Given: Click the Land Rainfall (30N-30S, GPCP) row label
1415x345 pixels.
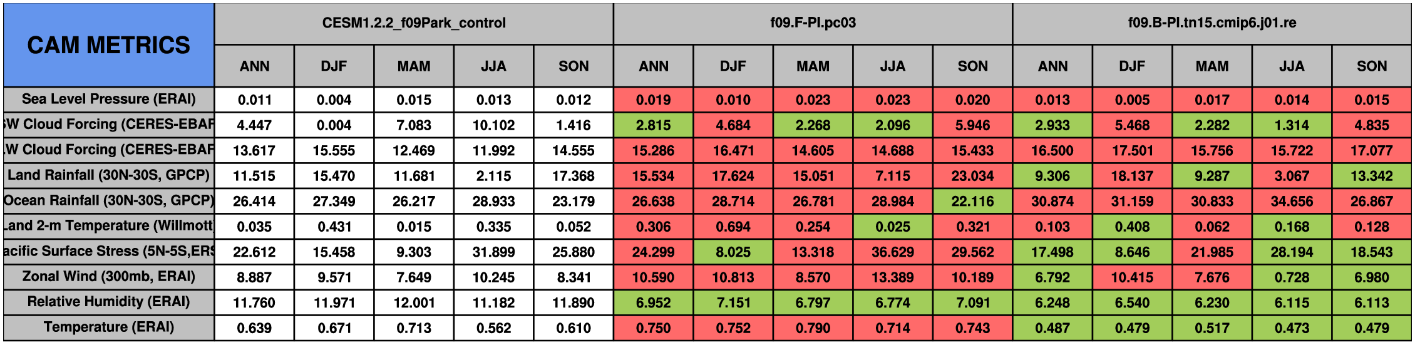Looking at the screenshot, I should click(108, 175).
